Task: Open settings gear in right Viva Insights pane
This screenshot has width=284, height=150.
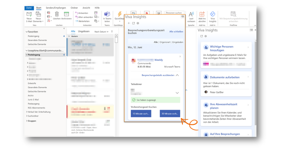Action: coord(205,36)
